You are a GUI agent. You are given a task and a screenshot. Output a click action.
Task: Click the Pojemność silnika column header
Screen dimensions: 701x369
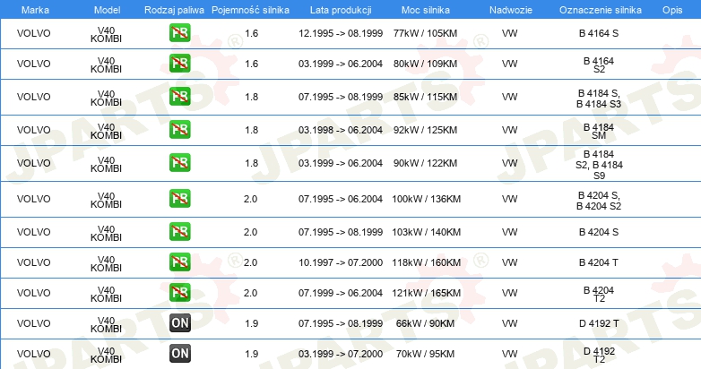250,10
